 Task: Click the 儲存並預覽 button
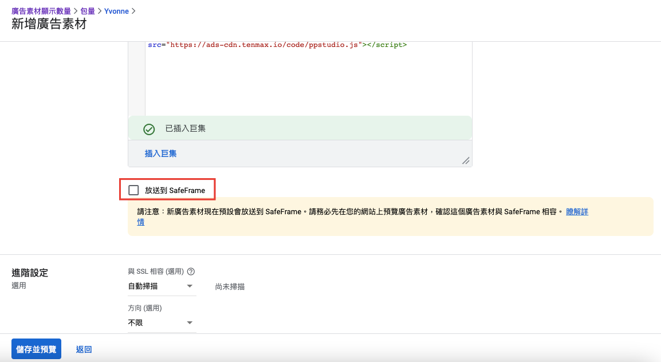tap(36, 349)
